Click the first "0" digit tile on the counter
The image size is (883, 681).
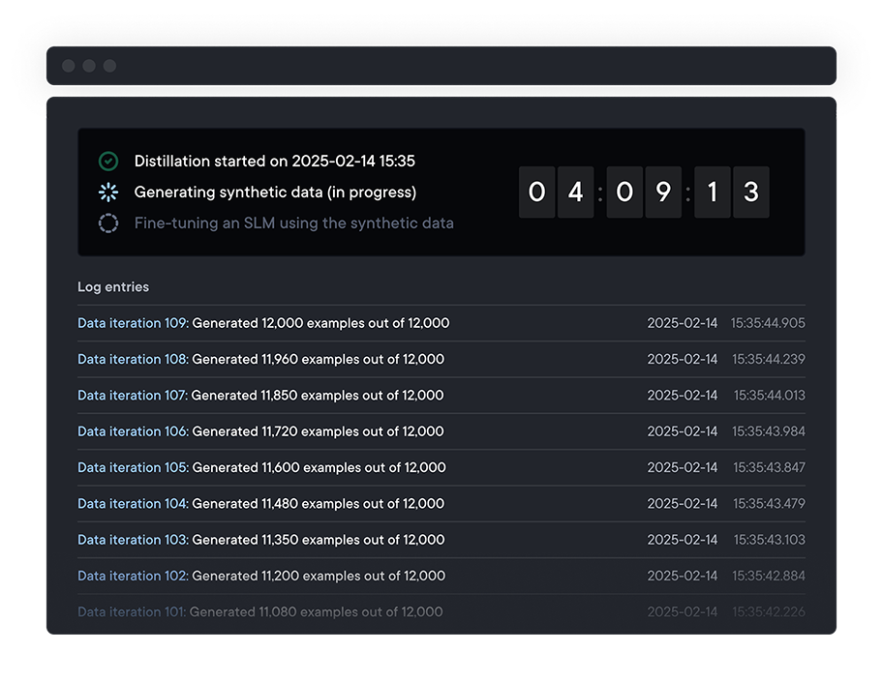(537, 192)
